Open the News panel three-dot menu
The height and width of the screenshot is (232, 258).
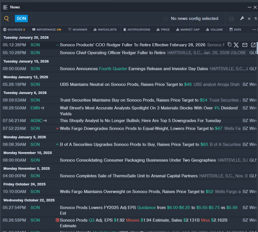[x=249, y=7]
